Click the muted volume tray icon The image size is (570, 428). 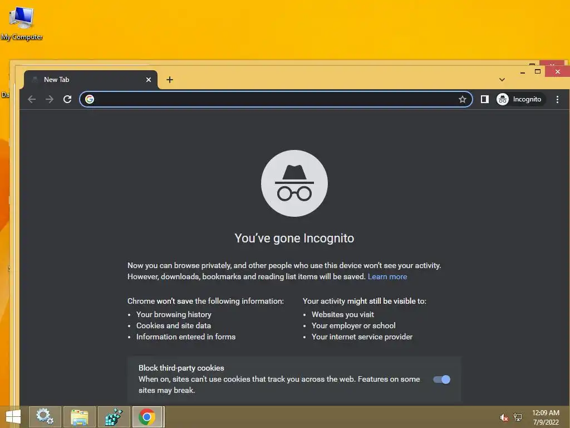coord(504,417)
